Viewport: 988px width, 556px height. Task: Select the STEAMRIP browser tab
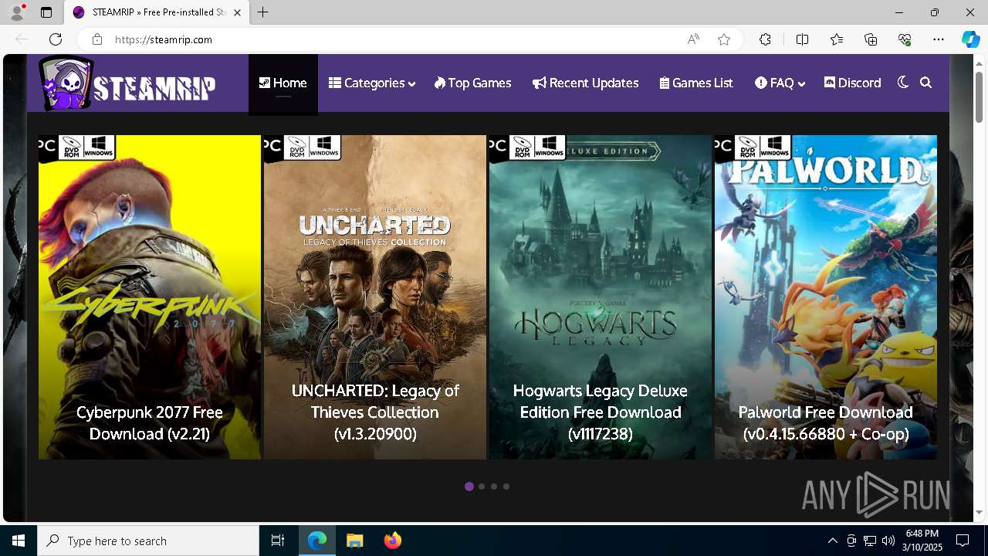(x=157, y=12)
